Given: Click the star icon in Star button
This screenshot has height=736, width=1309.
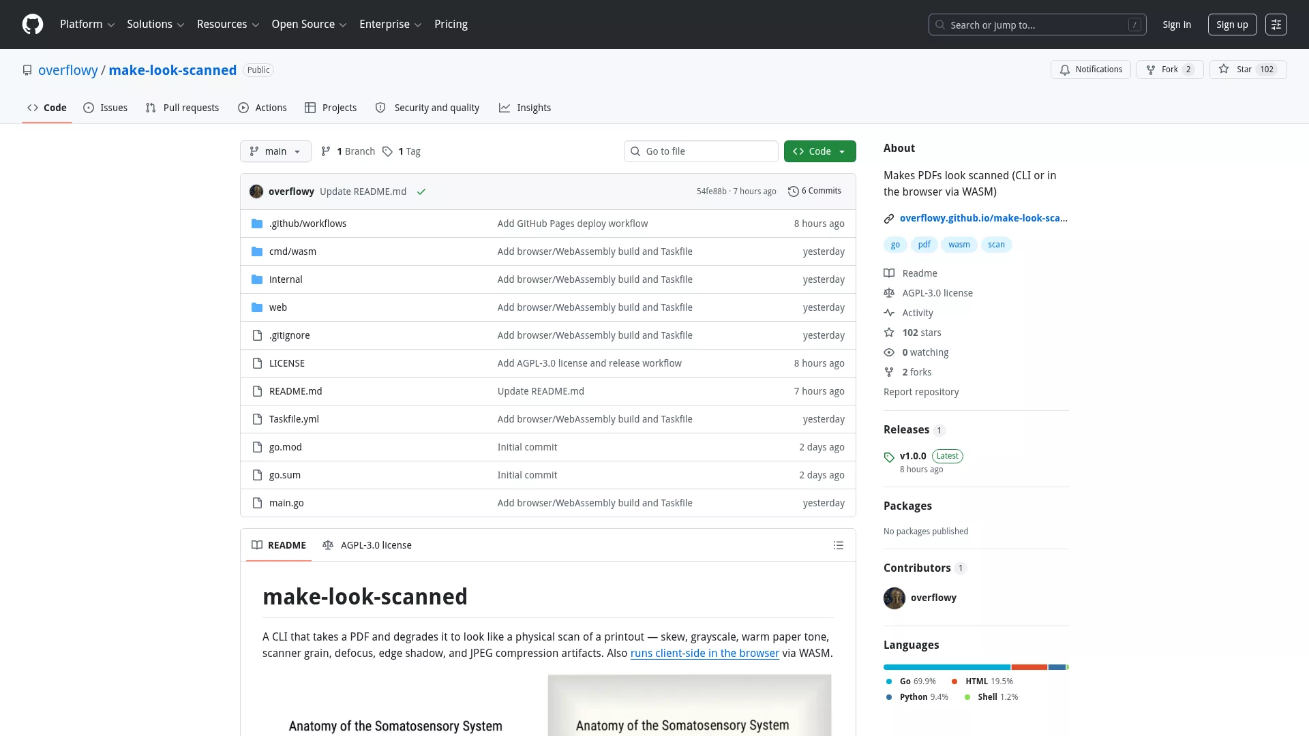Looking at the screenshot, I should click(x=1224, y=70).
